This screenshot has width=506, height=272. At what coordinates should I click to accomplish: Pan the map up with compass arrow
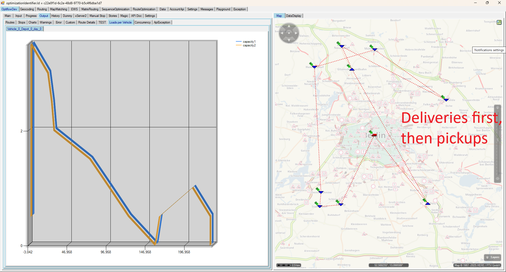pyautogui.click(x=289, y=26)
